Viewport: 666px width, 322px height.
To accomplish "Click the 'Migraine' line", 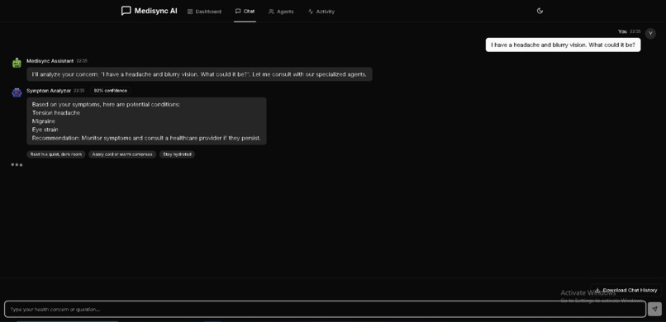I will click(x=44, y=121).
